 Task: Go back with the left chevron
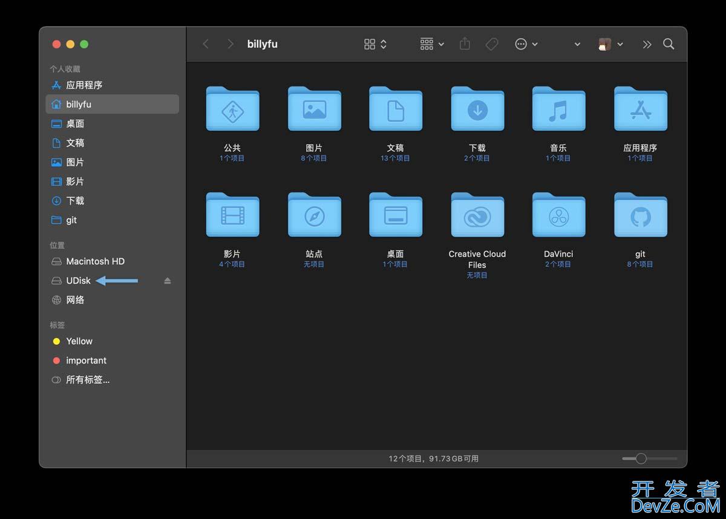point(206,44)
